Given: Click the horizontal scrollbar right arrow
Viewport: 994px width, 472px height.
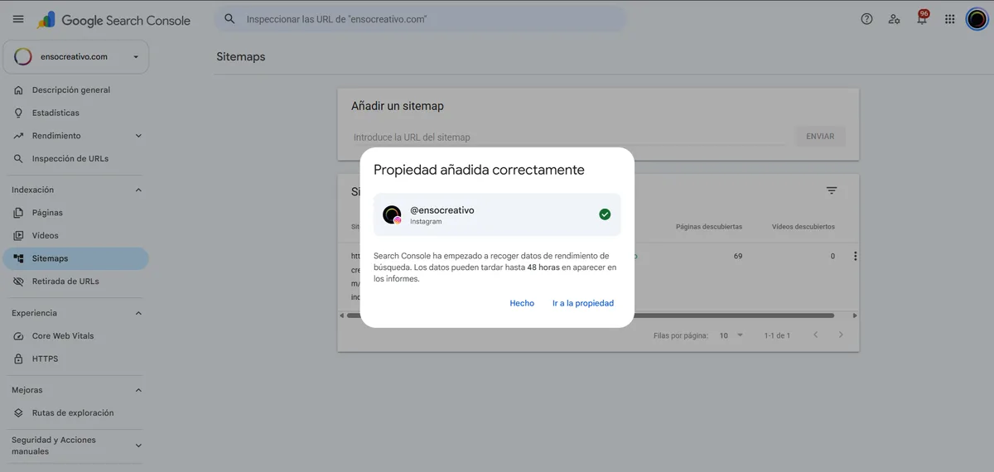Looking at the screenshot, I should click(x=855, y=315).
